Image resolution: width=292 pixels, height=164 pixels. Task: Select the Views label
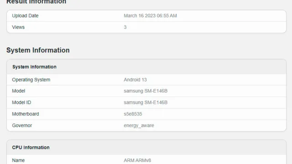(18, 27)
